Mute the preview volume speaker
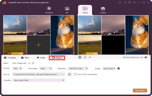 (x=146, y=57)
